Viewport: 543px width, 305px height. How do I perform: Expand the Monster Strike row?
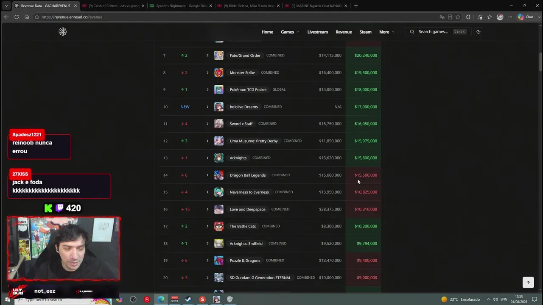[x=207, y=72]
